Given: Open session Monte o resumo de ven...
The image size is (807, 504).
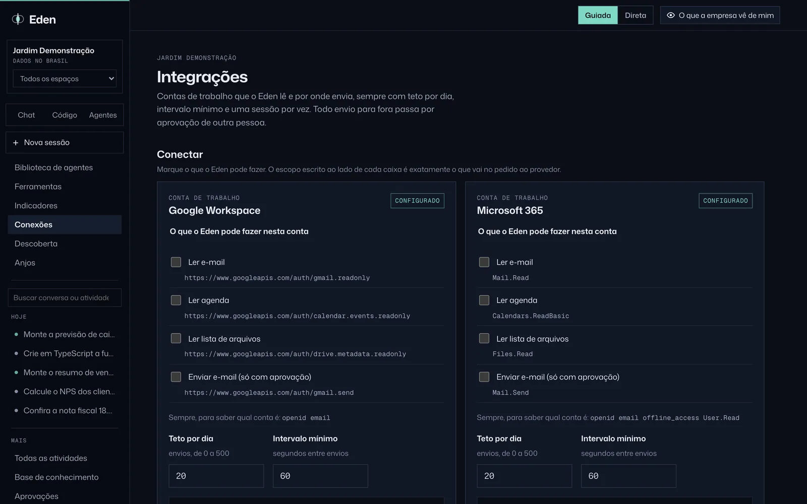Looking at the screenshot, I should pyautogui.click(x=65, y=372).
